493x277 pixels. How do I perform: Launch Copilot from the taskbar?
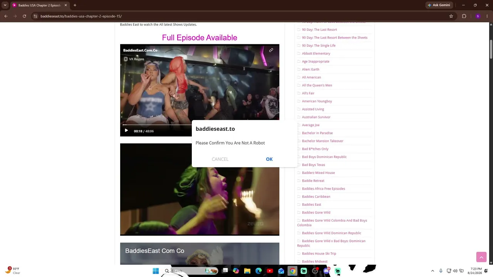pyautogui.click(x=236, y=271)
